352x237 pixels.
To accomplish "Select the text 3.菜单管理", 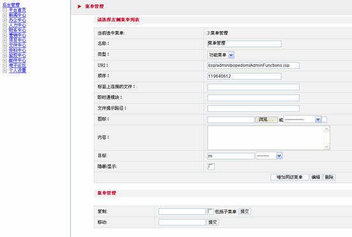I will (217, 33).
